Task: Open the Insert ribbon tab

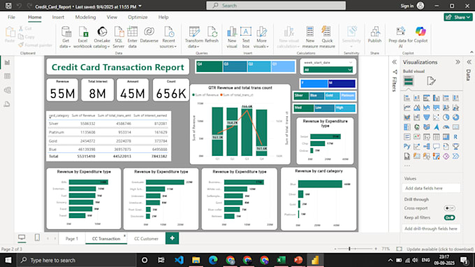Action: pyautogui.click(x=58, y=17)
